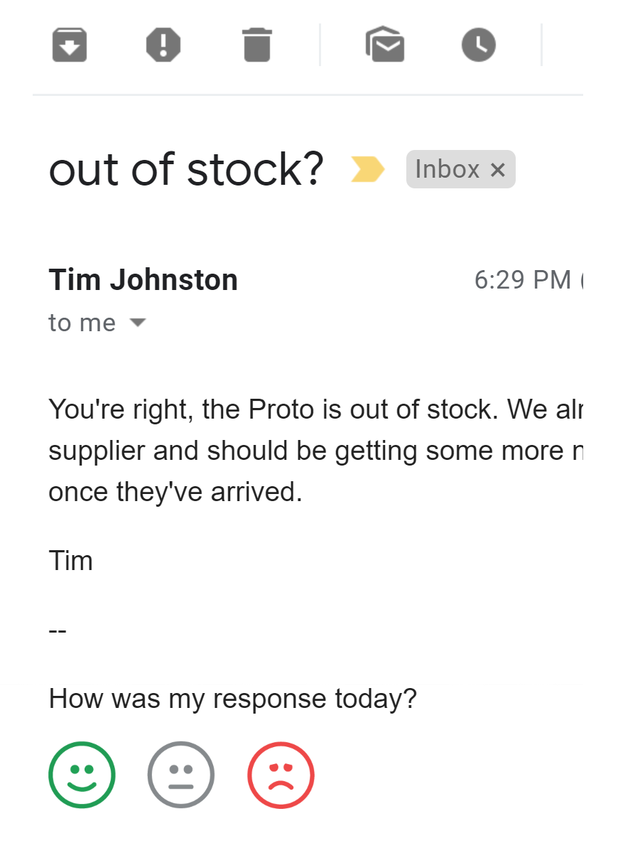Mark the conversation as unread
Screen dimensions: 618x843
coord(385,45)
